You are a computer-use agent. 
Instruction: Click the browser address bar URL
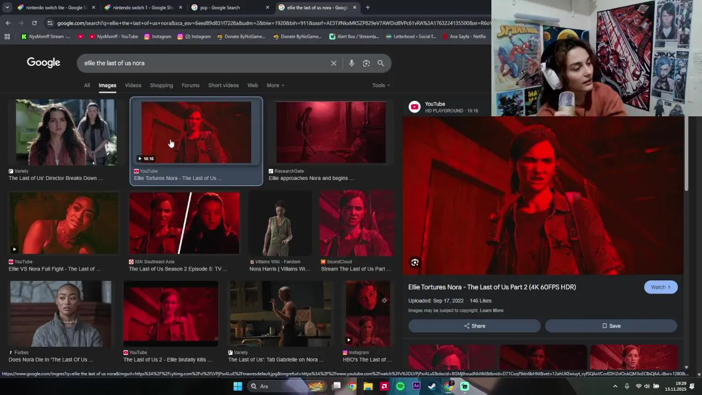tap(273, 23)
